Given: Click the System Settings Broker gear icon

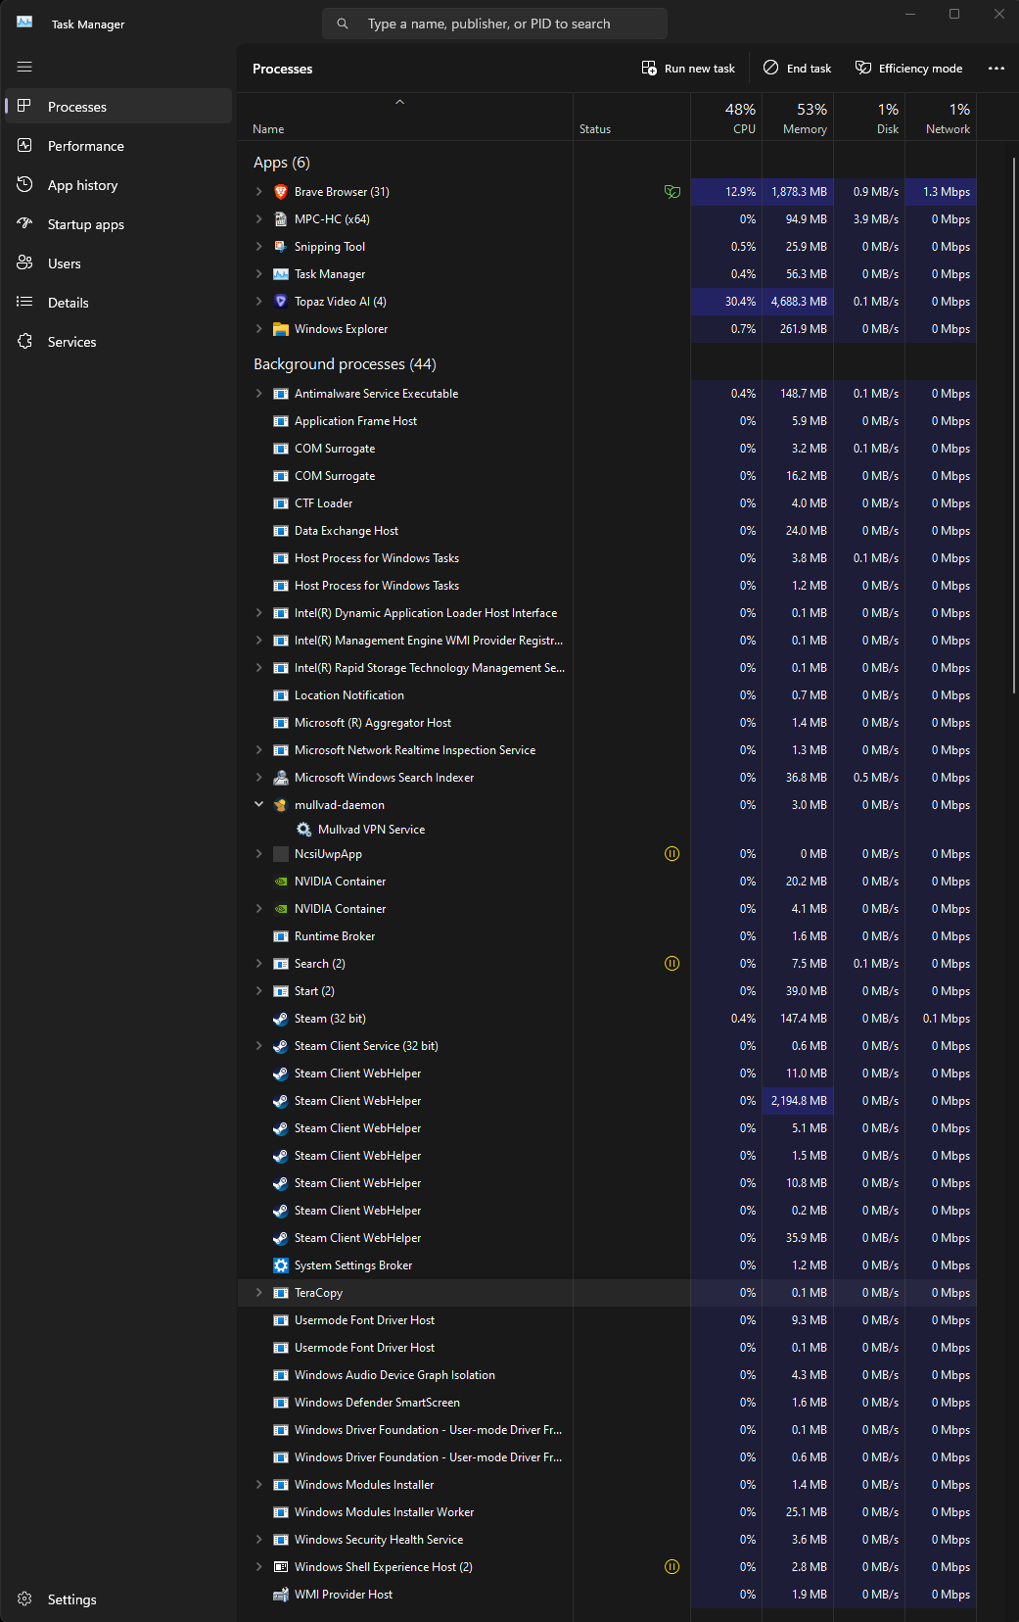Looking at the screenshot, I should [281, 1265].
